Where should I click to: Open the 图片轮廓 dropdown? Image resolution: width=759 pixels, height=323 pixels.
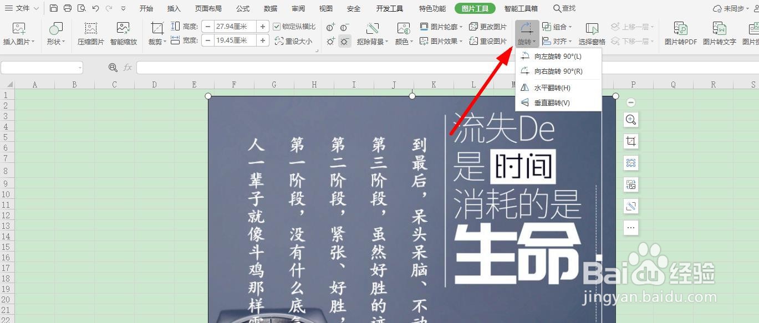(441, 27)
